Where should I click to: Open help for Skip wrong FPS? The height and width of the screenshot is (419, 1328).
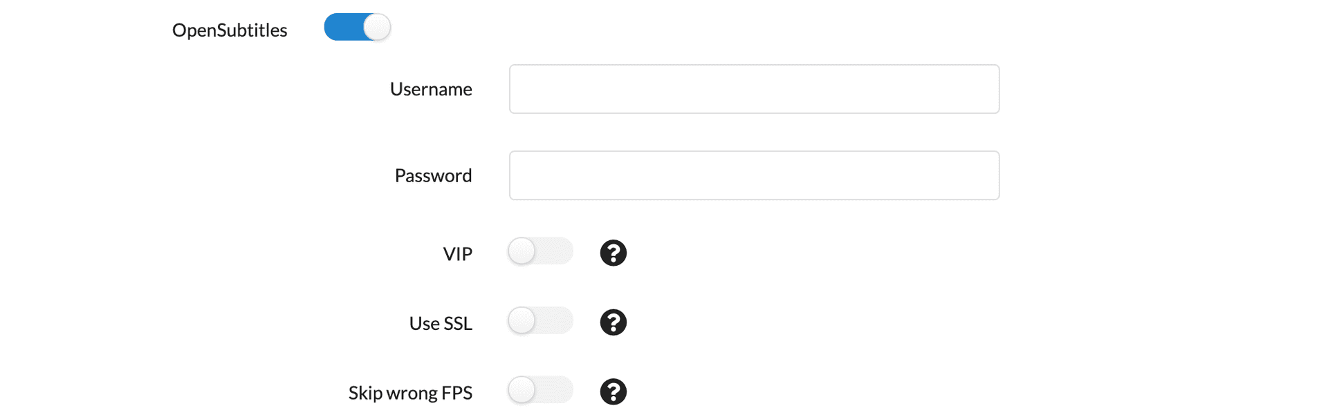point(613,391)
